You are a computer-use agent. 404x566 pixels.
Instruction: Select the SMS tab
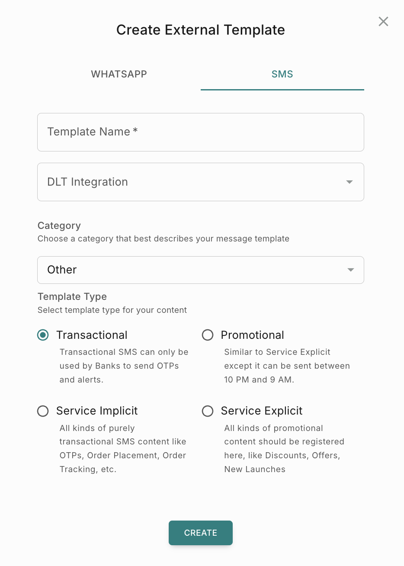282,74
